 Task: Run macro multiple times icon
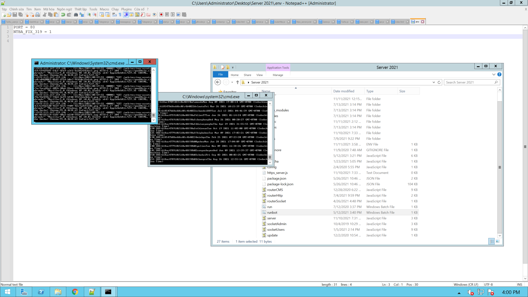coord(178,15)
